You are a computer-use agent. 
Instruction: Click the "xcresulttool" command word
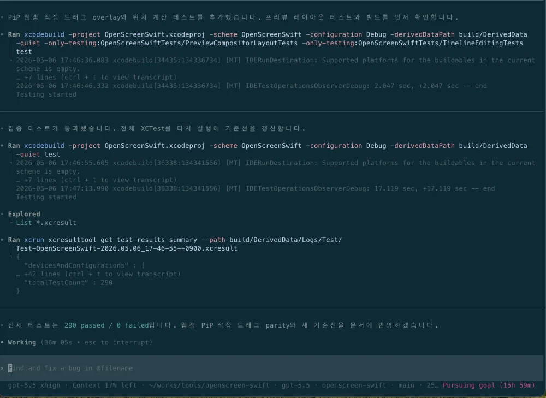[73, 240]
